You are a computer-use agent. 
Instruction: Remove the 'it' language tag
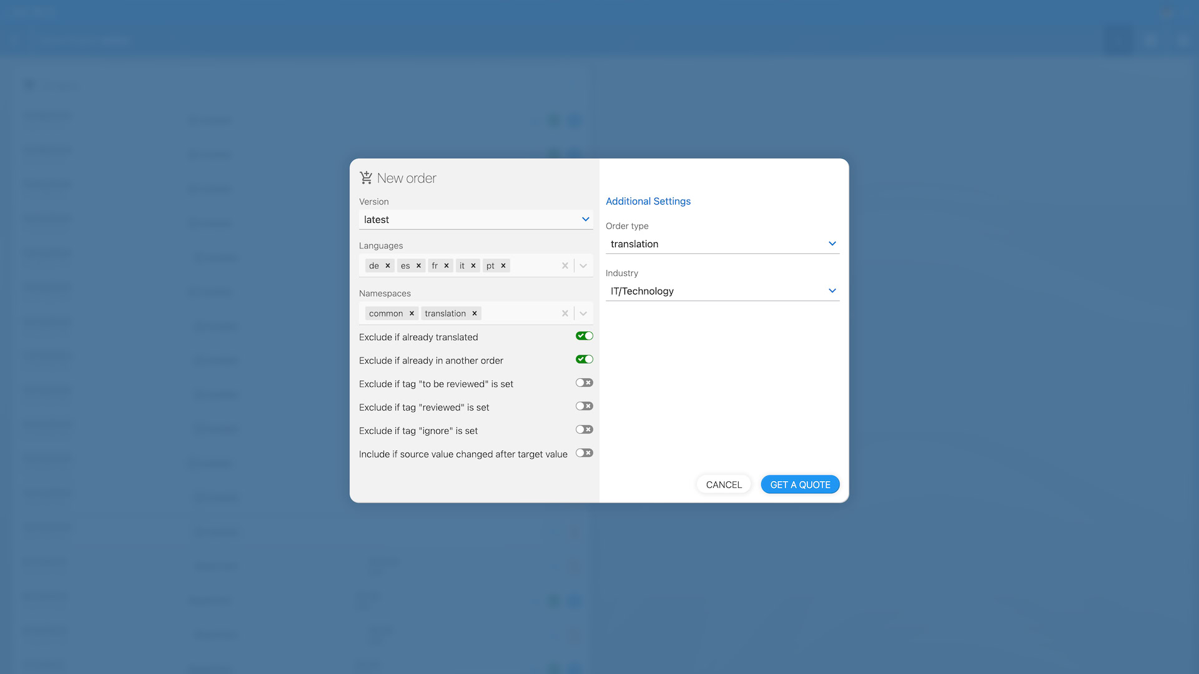[473, 266]
